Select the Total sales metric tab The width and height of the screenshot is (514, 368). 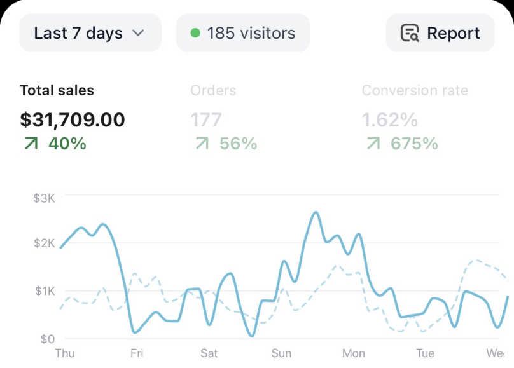click(x=73, y=117)
